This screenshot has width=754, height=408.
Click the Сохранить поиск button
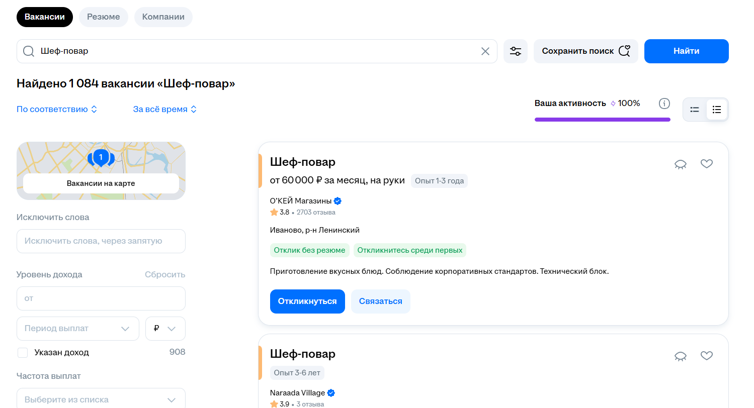pos(586,51)
